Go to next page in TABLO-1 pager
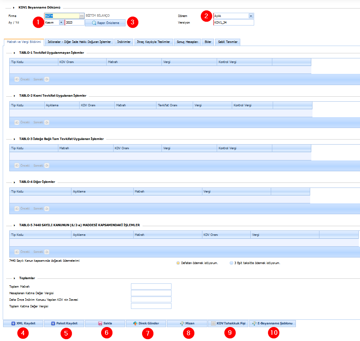 (x=47, y=79)
